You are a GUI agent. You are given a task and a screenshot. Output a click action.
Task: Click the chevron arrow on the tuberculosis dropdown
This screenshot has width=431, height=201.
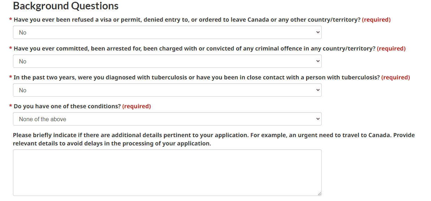coord(318,90)
